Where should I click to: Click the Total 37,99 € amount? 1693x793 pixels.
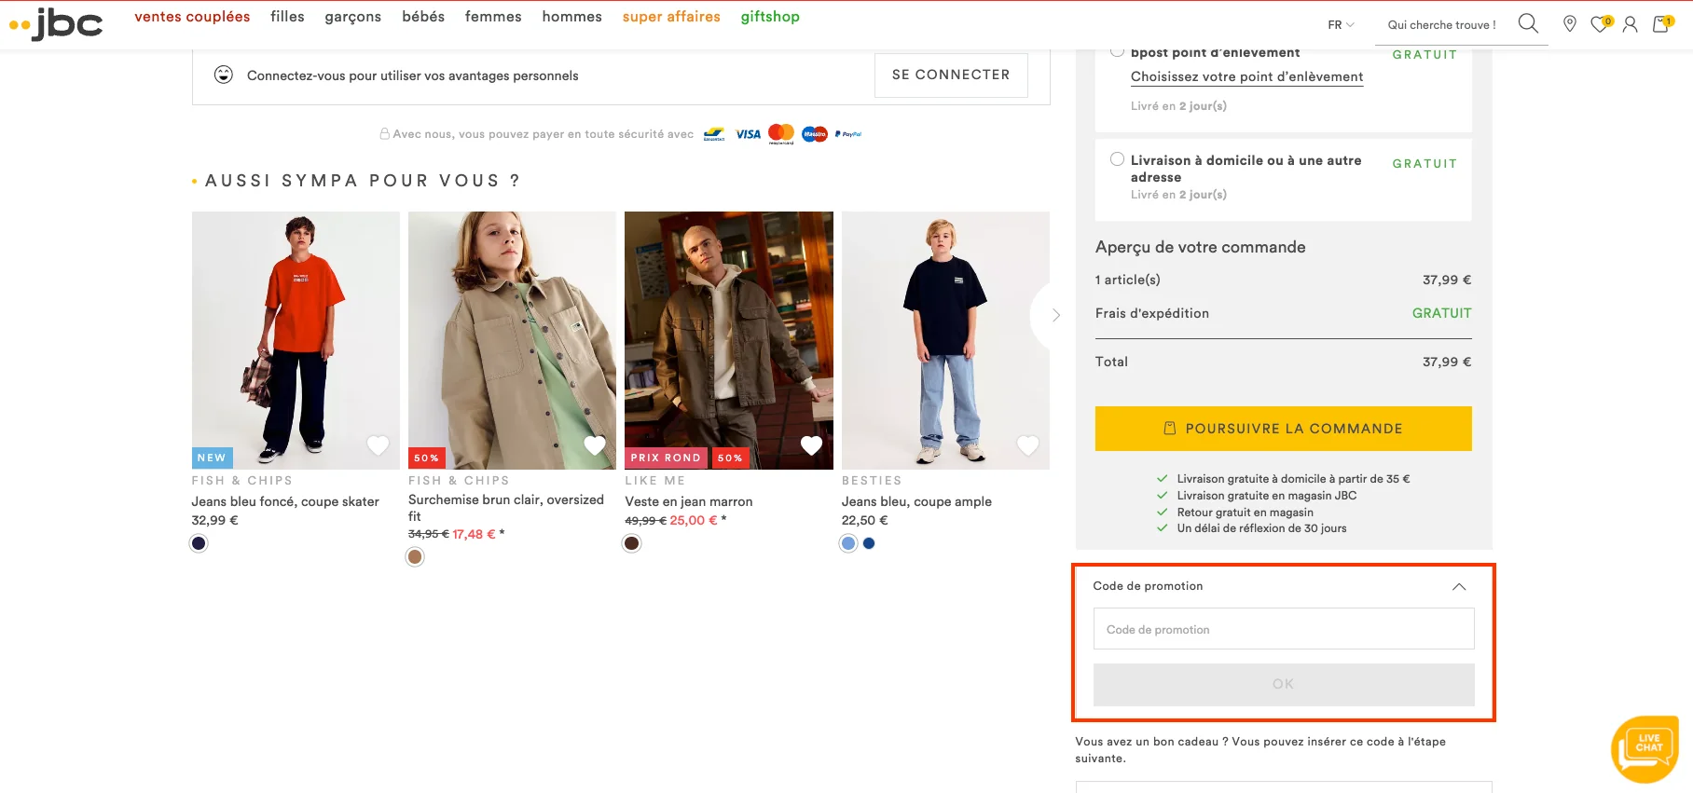click(1447, 362)
